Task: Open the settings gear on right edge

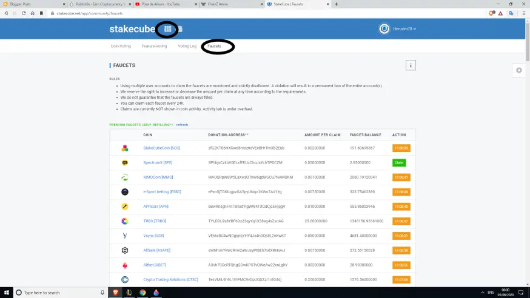Action: click(x=519, y=70)
